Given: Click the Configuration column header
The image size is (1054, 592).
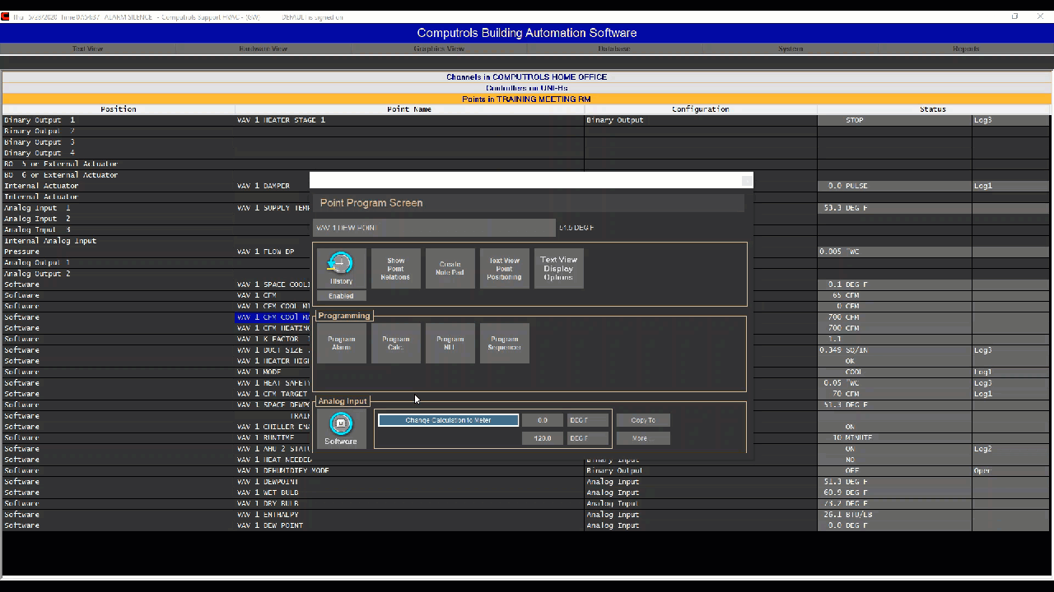Looking at the screenshot, I should 701,109.
